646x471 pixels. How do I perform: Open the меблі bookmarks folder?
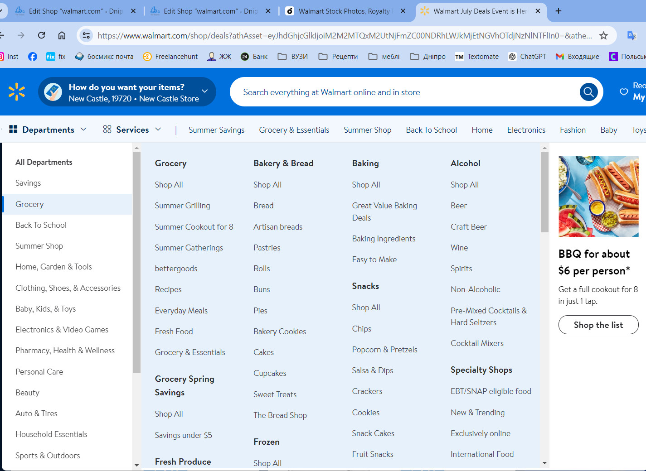point(384,57)
